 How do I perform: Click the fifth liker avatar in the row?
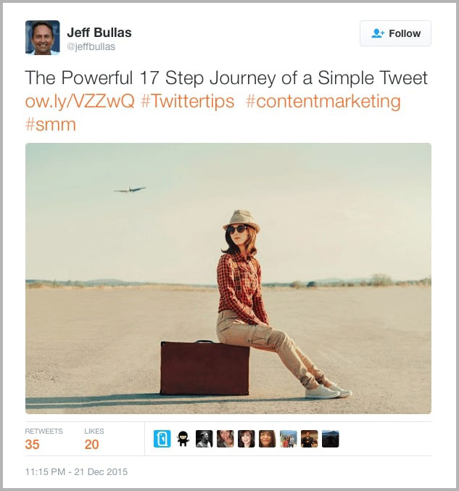tap(247, 439)
